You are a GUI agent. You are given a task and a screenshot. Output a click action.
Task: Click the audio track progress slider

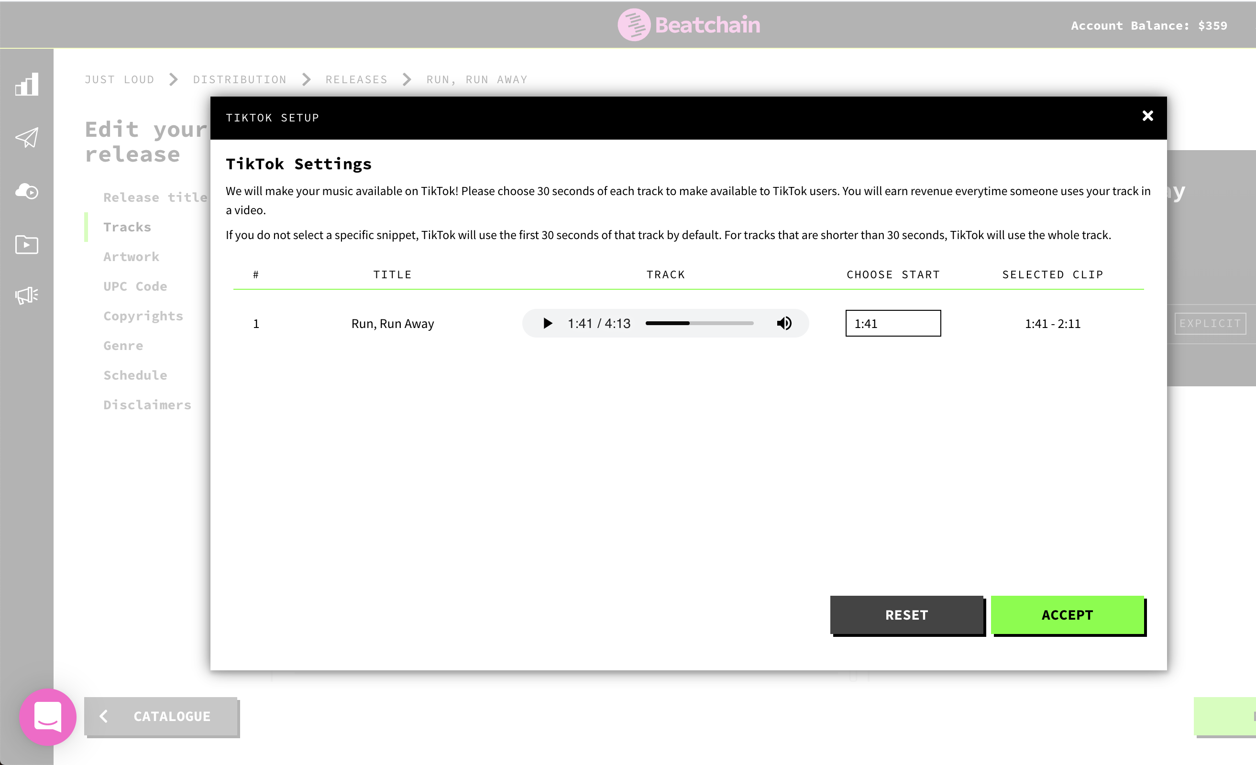click(699, 323)
